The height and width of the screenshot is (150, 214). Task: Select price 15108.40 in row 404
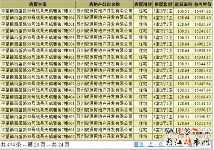[203, 97]
